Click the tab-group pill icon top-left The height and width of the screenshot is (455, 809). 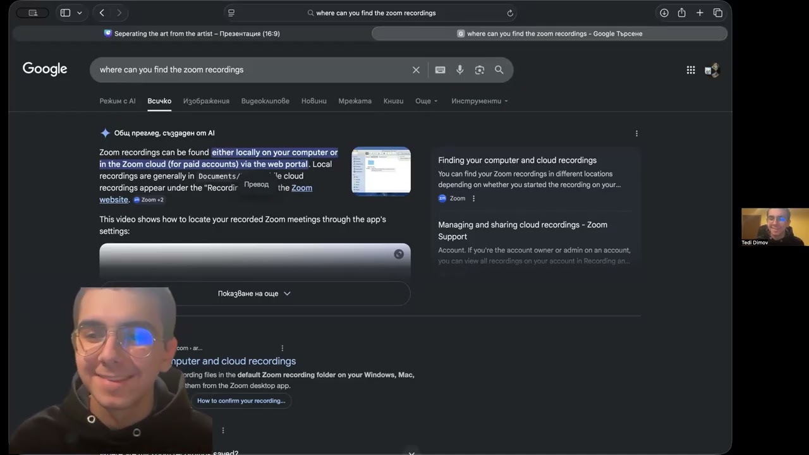point(33,13)
